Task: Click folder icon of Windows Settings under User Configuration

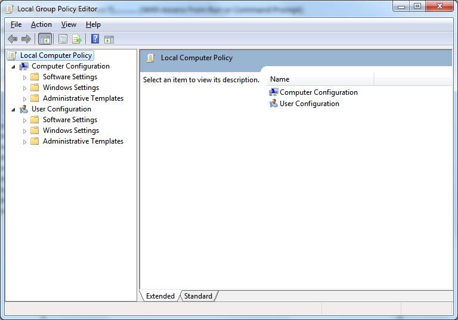Action: point(35,131)
